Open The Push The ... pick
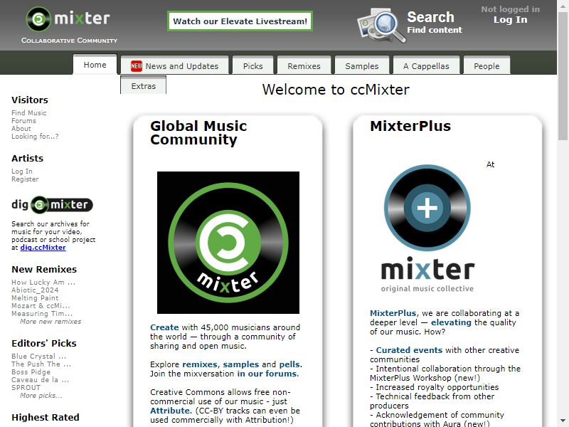Viewport: 569px width, 427px height. point(41,364)
